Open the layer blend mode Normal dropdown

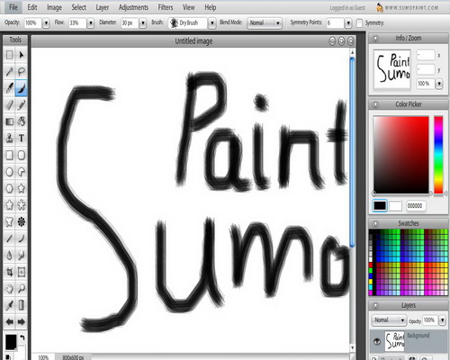(x=389, y=320)
